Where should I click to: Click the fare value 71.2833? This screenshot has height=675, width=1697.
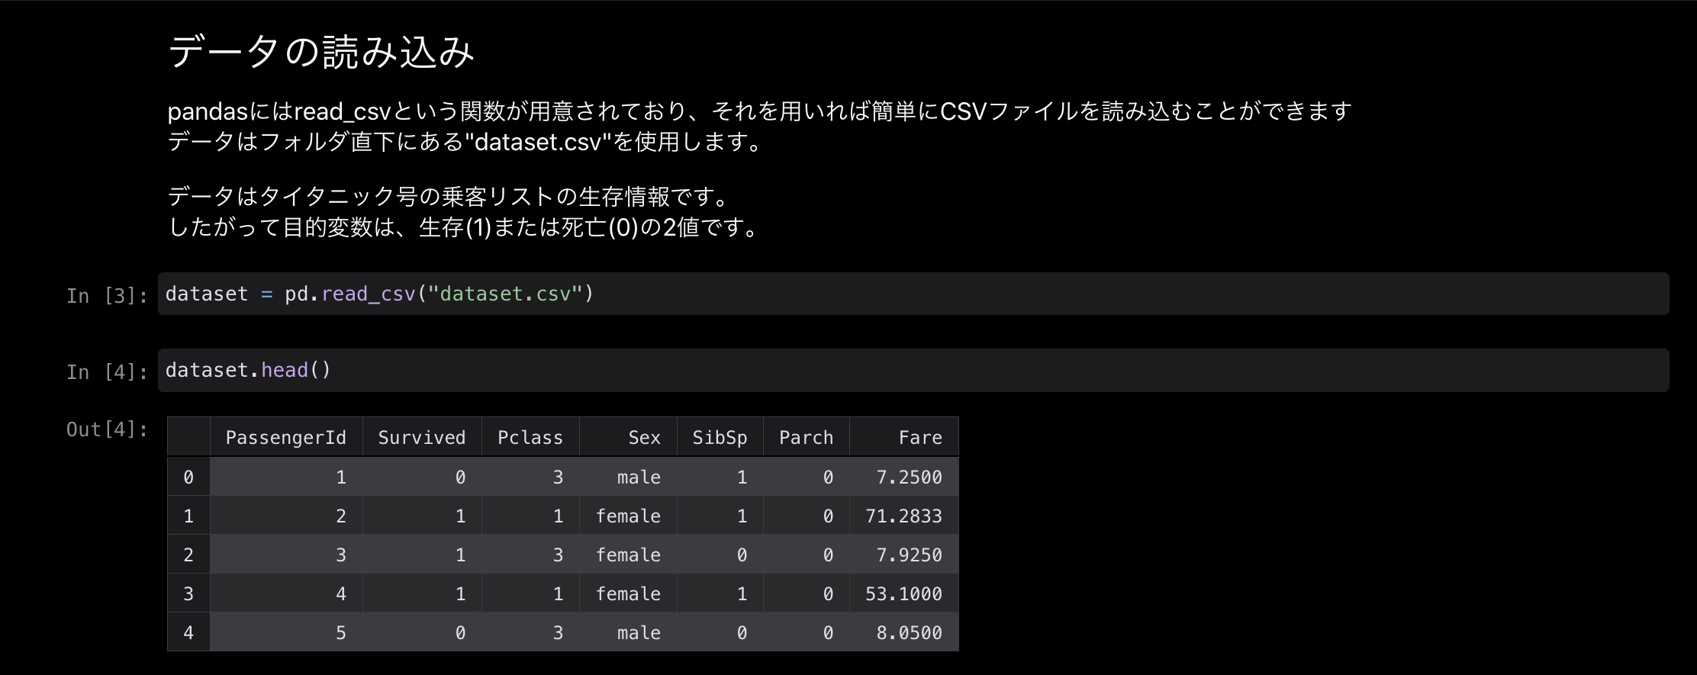coord(903,516)
